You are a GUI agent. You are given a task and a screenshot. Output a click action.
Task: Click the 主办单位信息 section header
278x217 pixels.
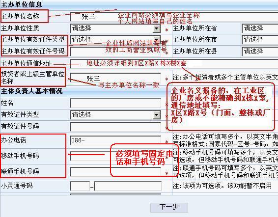pyautogui.click(x=21, y=4)
